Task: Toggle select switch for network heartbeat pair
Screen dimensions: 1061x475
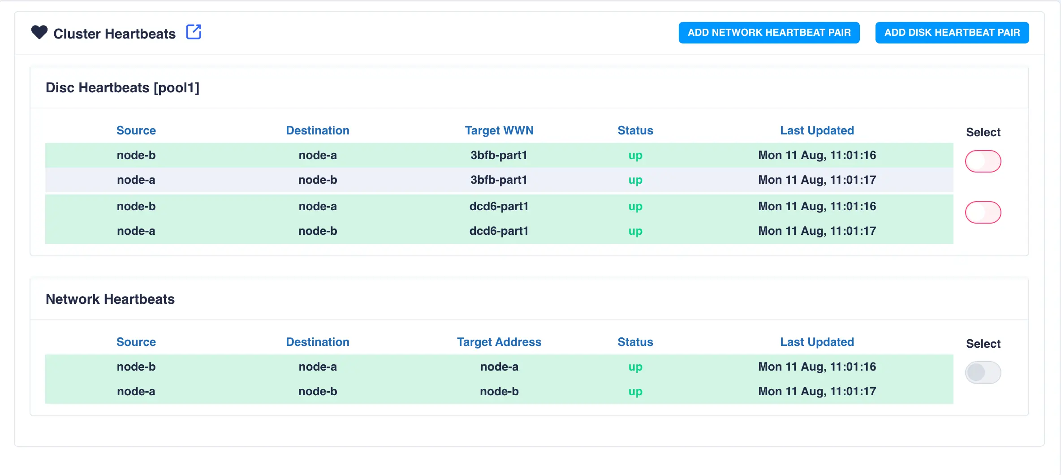Action: (x=983, y=372)
